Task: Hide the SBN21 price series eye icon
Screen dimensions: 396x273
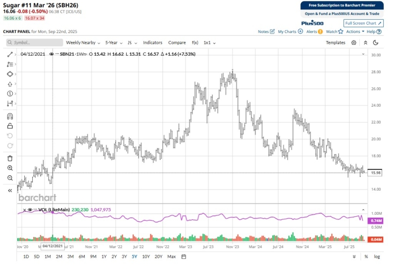Action: coord(51,54)
